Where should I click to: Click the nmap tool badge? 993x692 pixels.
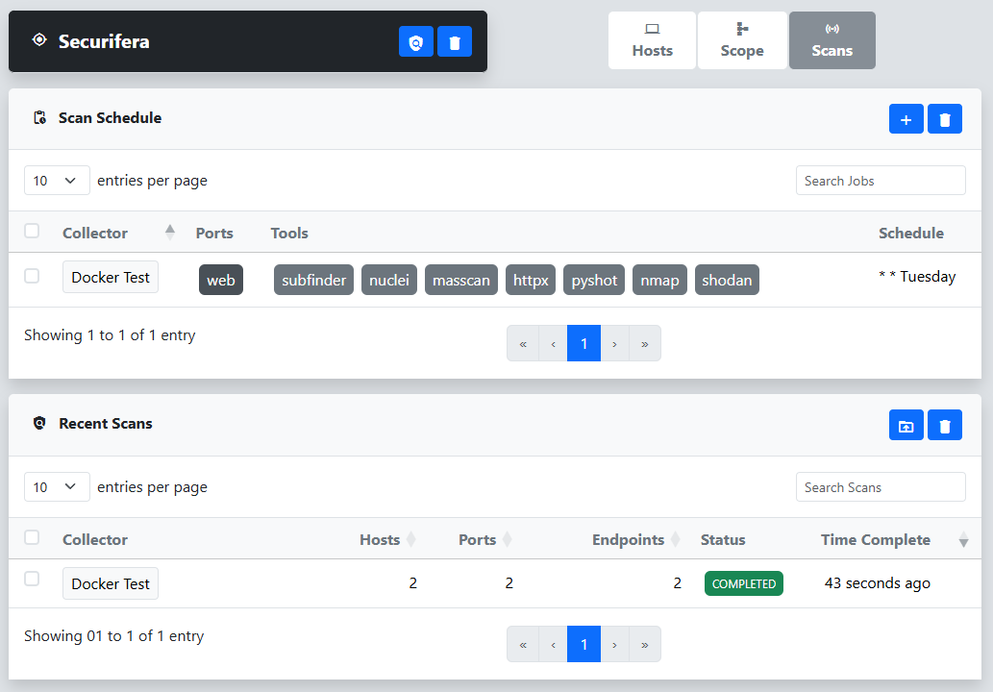(x=659, y=281)
